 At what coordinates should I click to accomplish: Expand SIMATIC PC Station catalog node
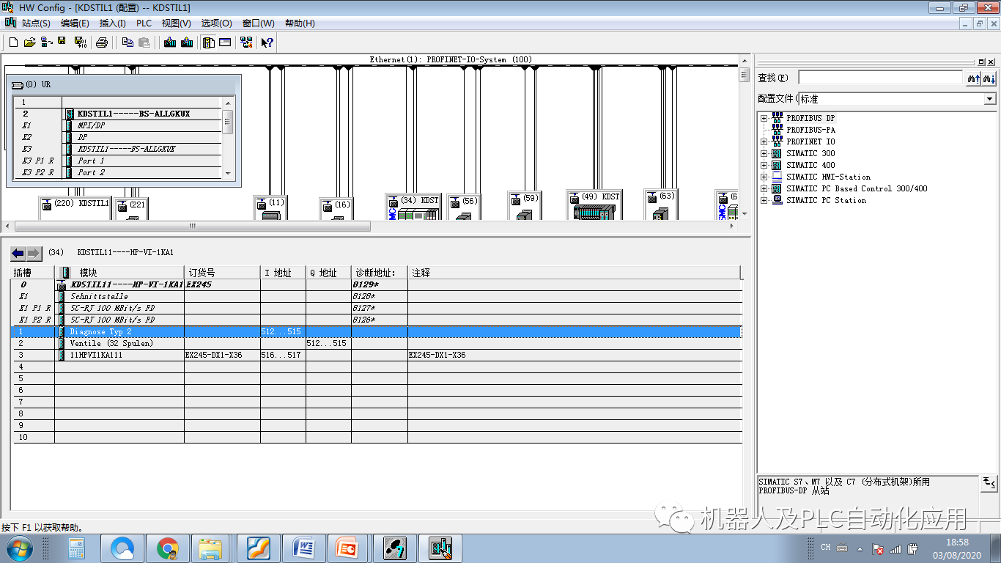pyautogui.click(x=764, y=200)
